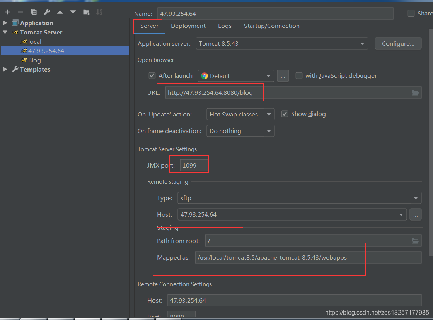The width and height of the screenshot is (433, 320).
Task: Sort configurations alphabetically
Action: 99,12
